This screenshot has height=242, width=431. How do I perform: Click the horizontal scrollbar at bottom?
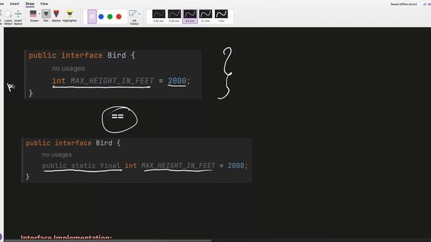(x=108, y=241)
